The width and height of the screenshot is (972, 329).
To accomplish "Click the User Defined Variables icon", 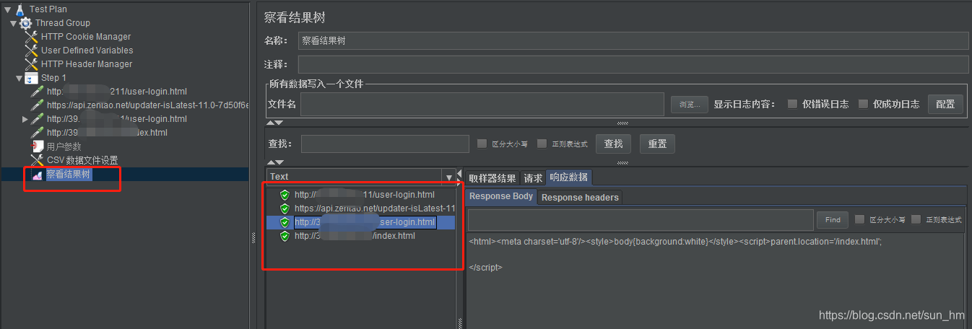I will (31, 51).
